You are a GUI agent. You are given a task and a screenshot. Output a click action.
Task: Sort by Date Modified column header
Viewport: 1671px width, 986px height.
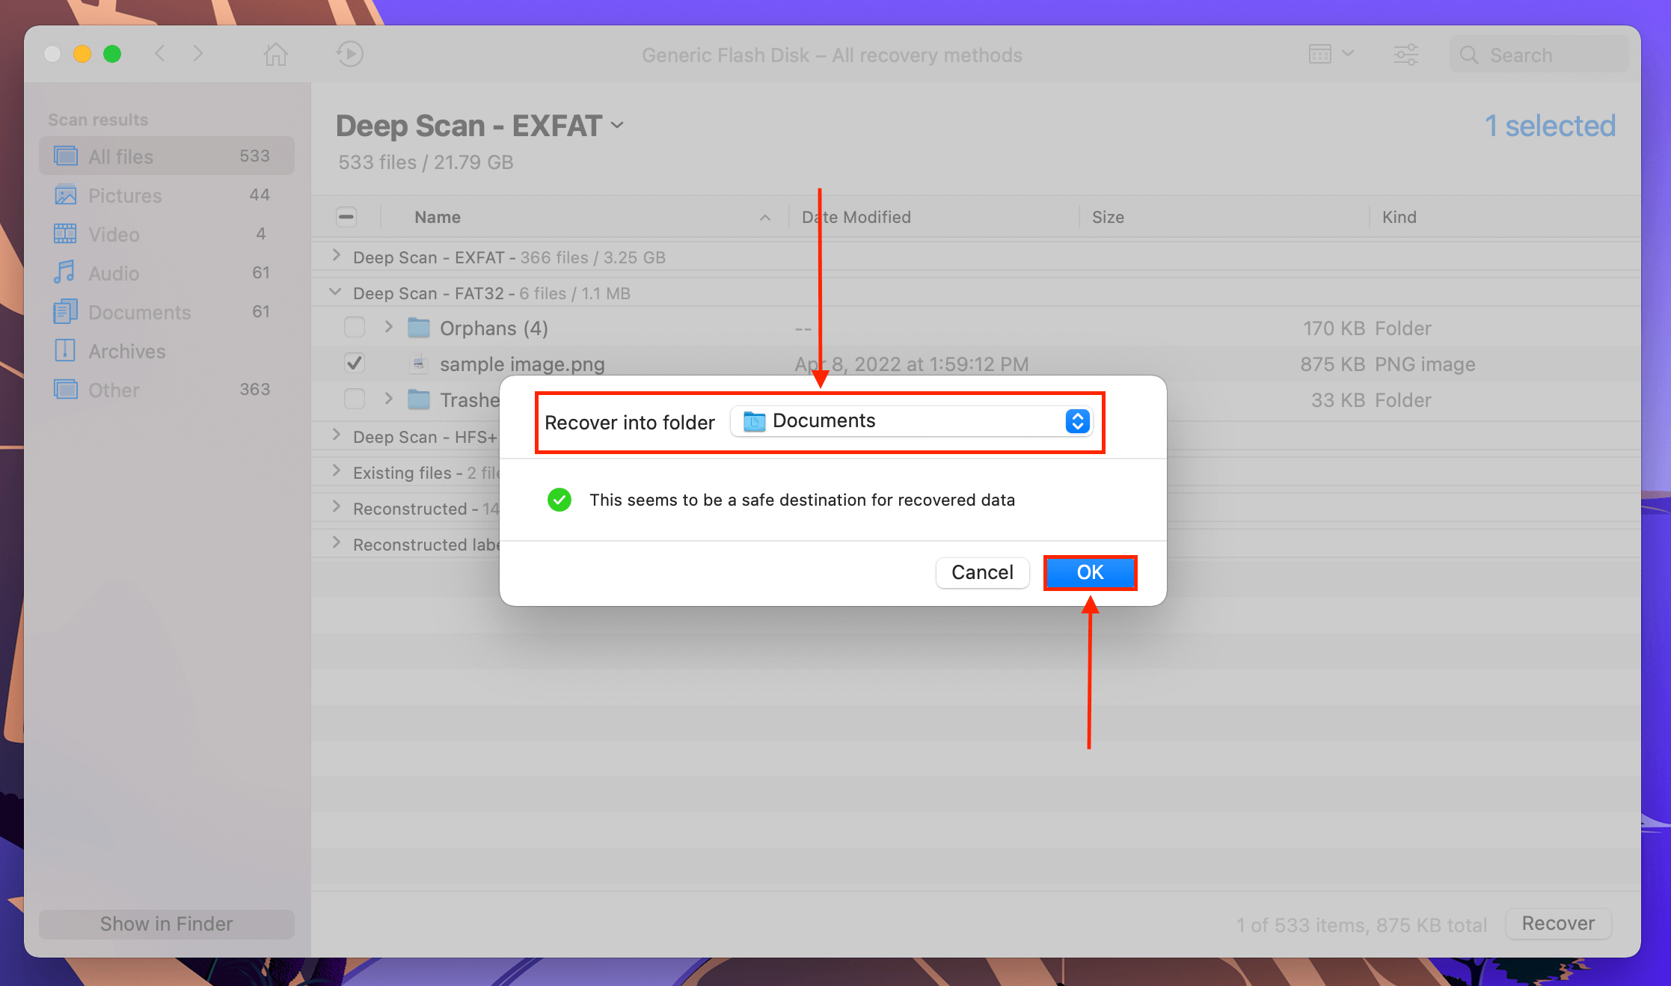pyautogui.click(x=856, y=217)
